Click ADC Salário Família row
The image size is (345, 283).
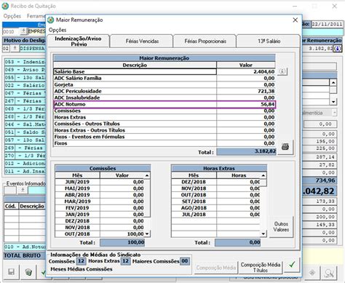(x=164, y=78)
